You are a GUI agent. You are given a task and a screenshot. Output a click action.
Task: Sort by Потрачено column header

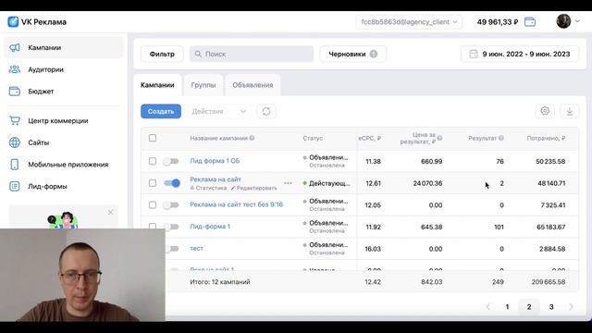[546, 138]
